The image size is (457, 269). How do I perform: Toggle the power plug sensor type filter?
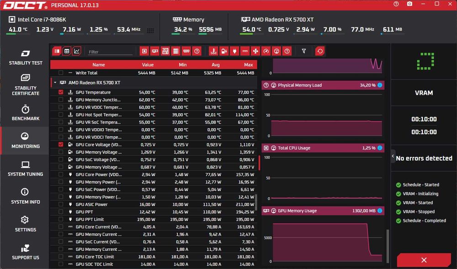click(x=234, y=51)
